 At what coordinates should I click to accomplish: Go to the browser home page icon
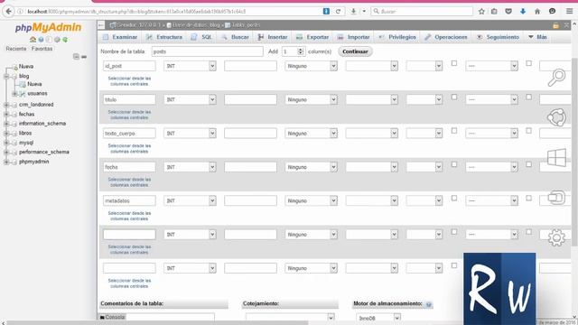point(537,12)
